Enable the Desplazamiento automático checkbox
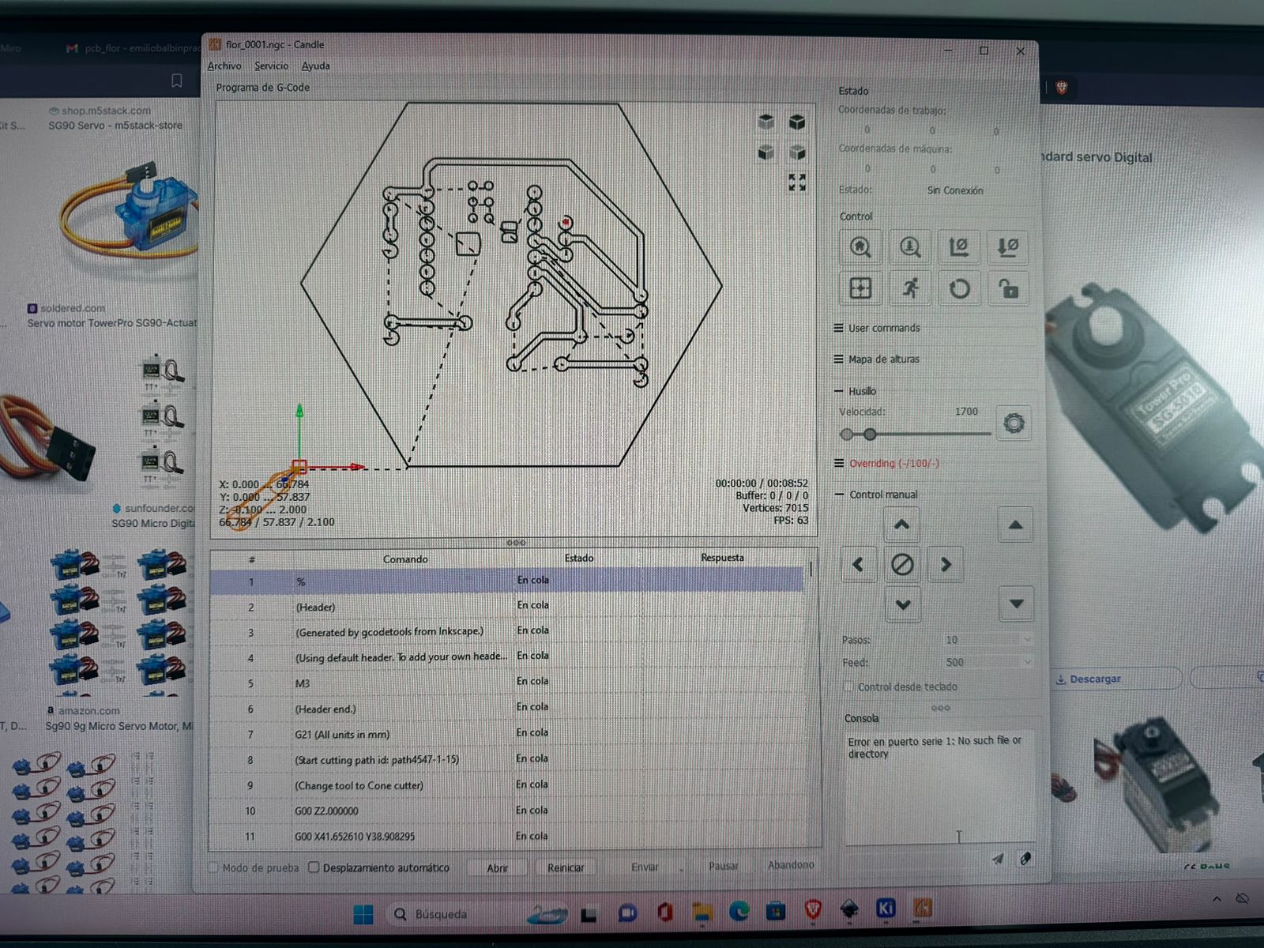Screen dimensions: 1264x948 coord(314,867)
